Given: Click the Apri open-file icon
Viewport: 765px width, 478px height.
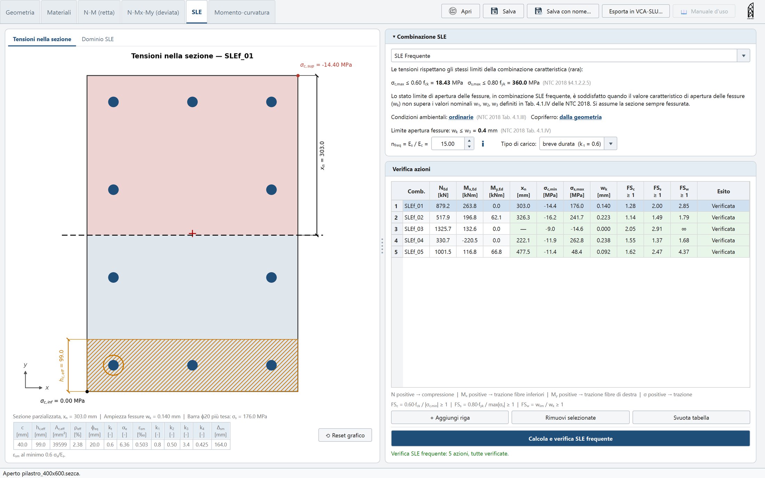Looking at the screenshot, I should click(452, 11).
